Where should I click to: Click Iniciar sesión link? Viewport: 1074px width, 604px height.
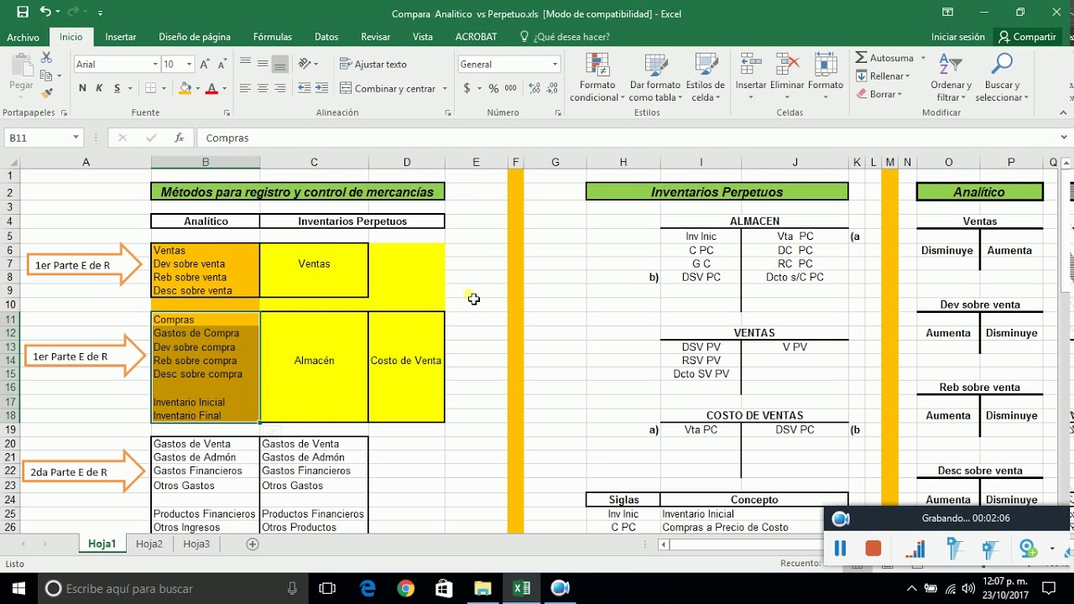(957, 37)
